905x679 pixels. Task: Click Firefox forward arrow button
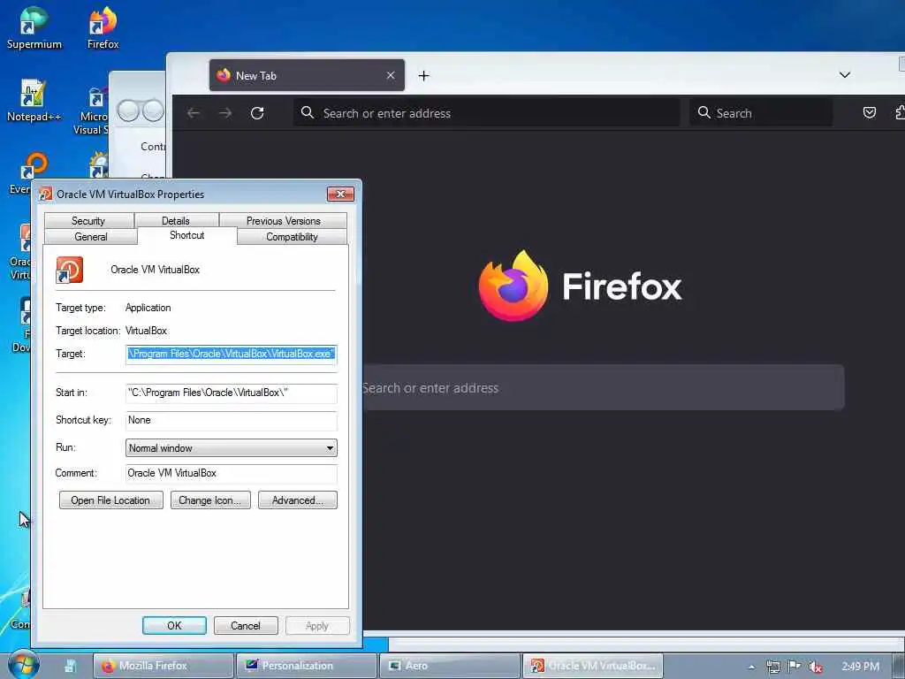225,113
